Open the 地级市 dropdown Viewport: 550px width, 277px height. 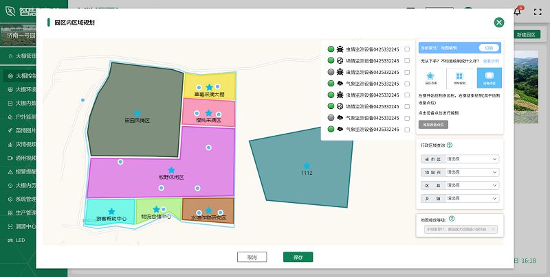(472, 172)
